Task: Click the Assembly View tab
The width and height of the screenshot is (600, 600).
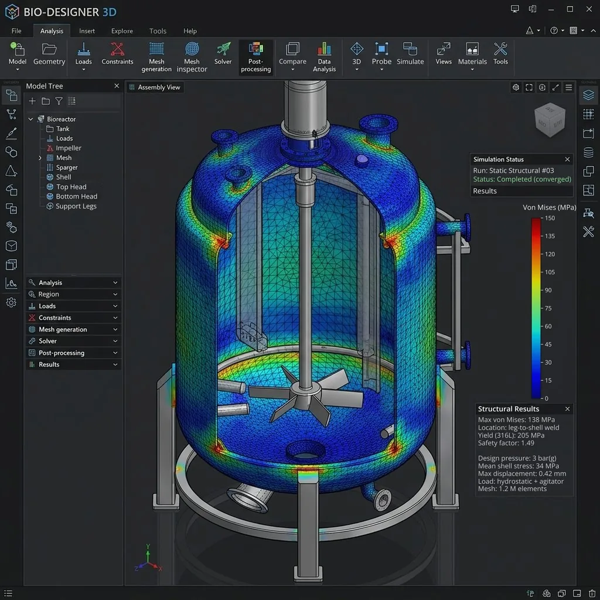Action: (x=155, y=87)
